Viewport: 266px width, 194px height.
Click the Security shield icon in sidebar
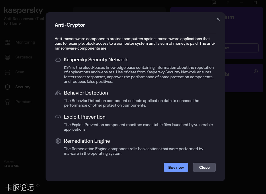click(x=7, y=87)
